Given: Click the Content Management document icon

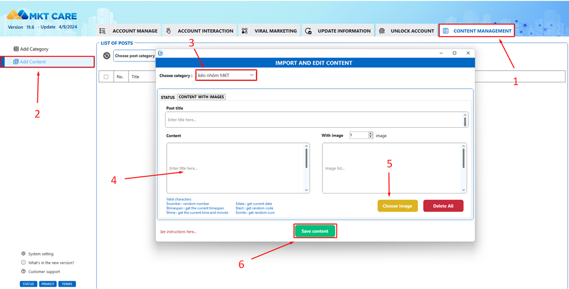Looking at the screenshot, I should pyautogui.click(x=446, y=31).
